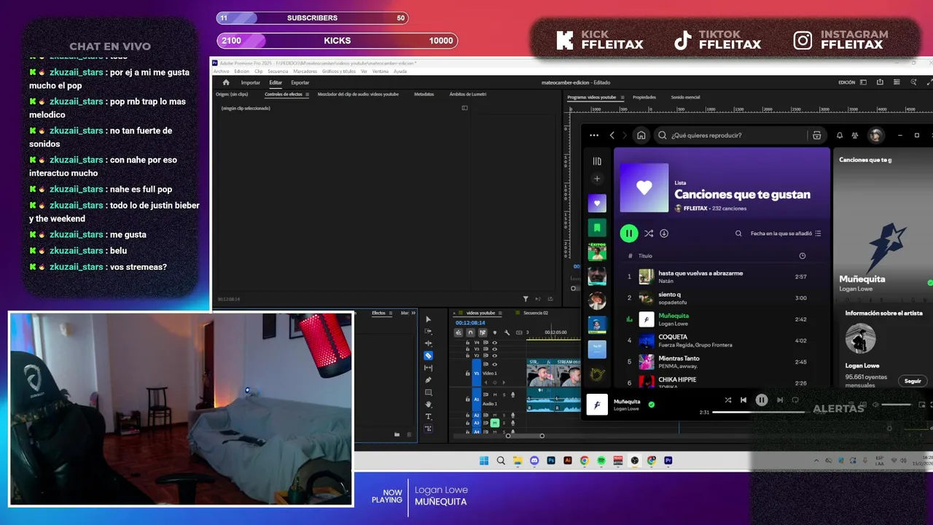Open Archivo menu in Premiere
Screen dimensions: 933x525
tap(221, 71)
